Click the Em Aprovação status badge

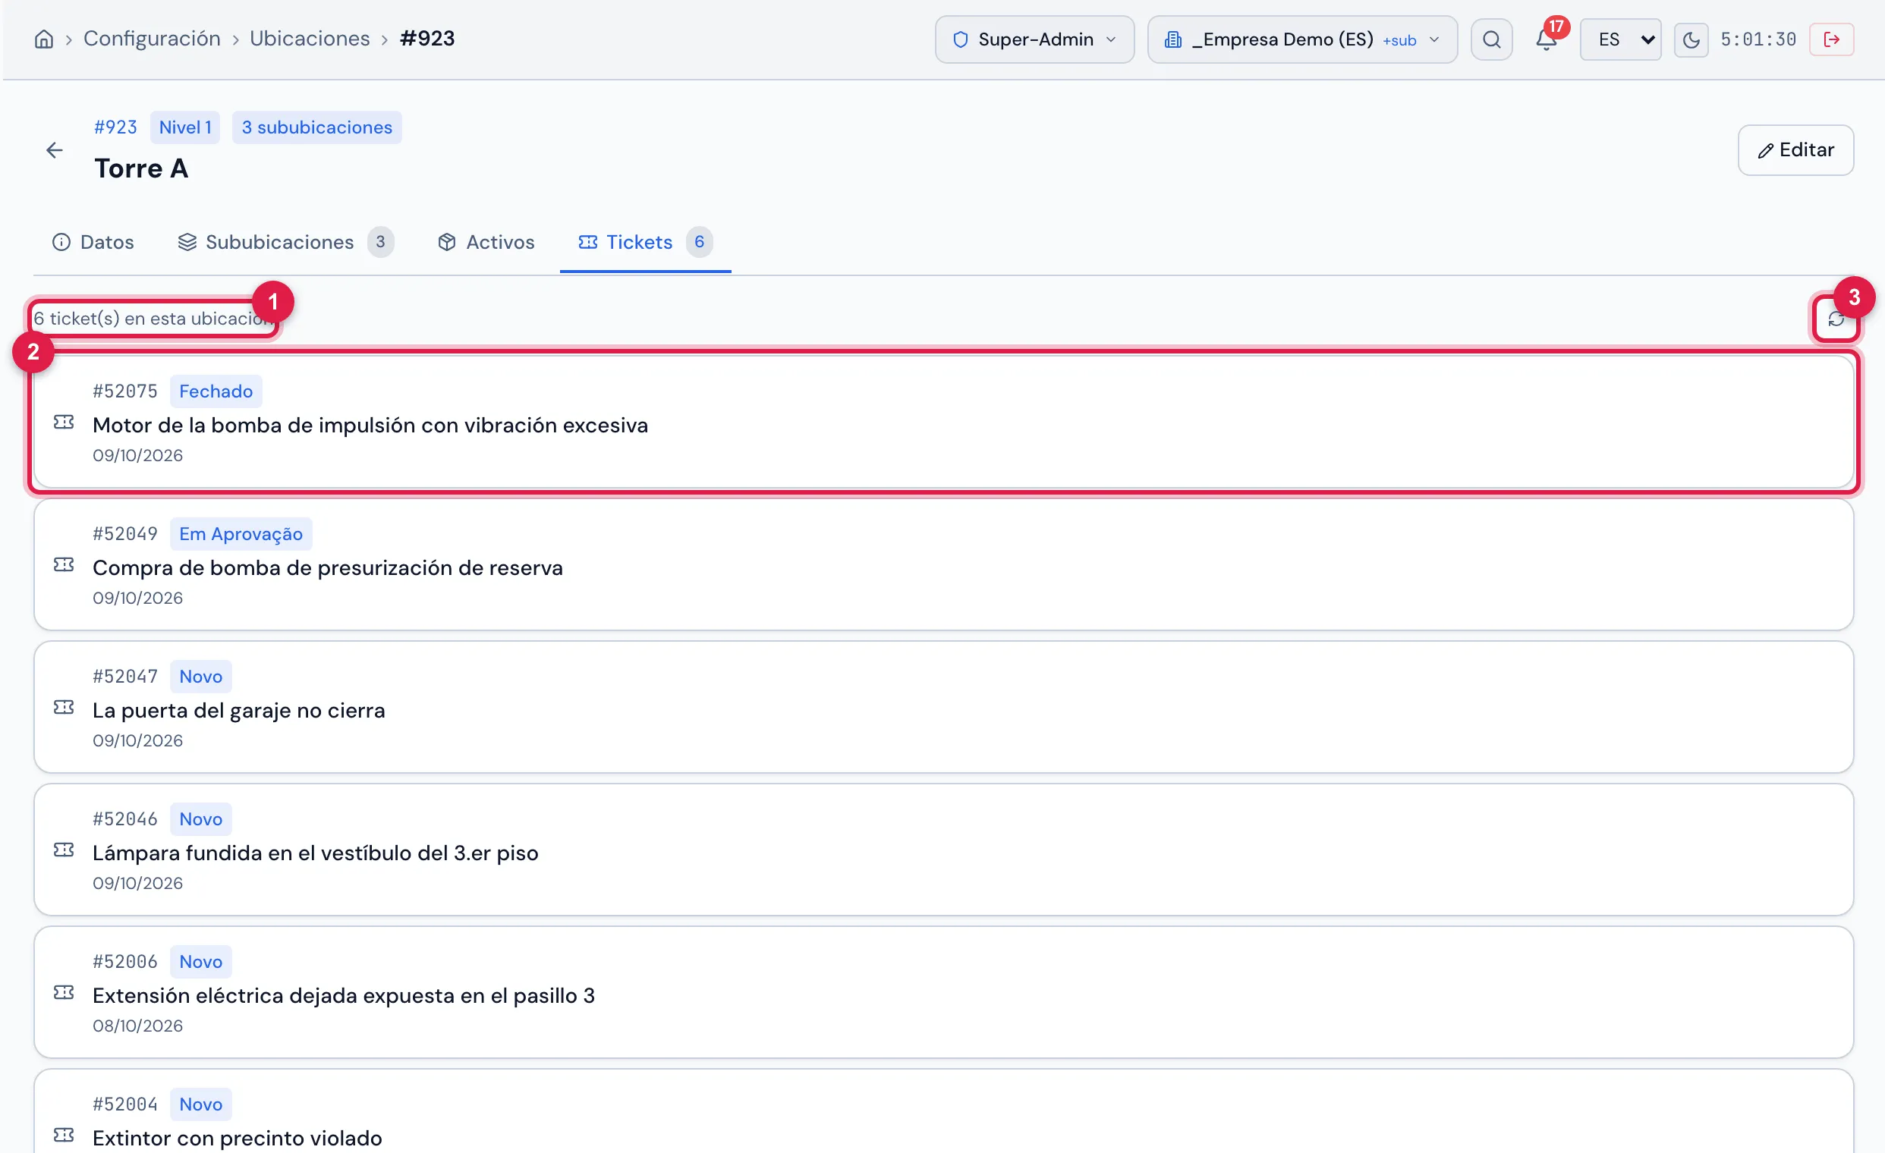tap(241, 534)
